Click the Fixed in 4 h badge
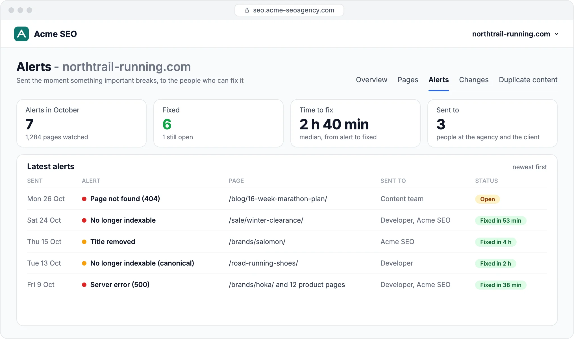574x339 pixels. pyautogui.click(x=496, y=242)
